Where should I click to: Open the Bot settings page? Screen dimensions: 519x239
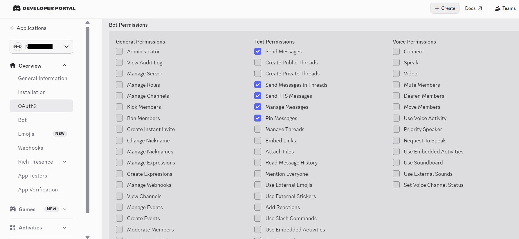(22, 120)
